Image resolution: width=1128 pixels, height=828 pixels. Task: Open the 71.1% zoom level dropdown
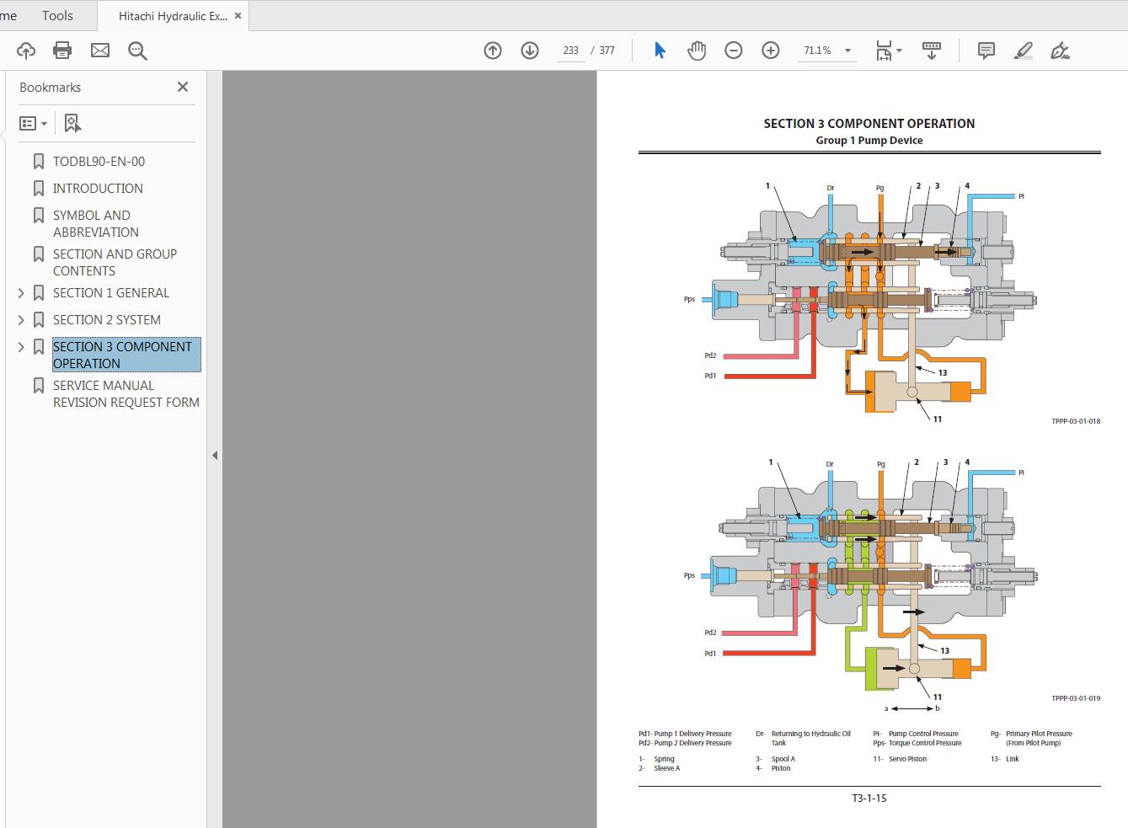pyautogui.click(x=847, y=51)
